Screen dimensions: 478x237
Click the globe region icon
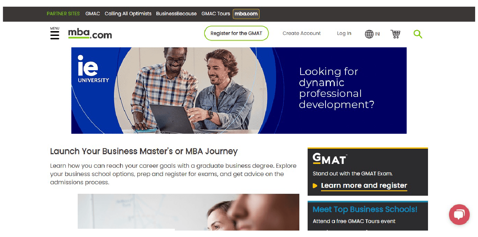[369, 34]
